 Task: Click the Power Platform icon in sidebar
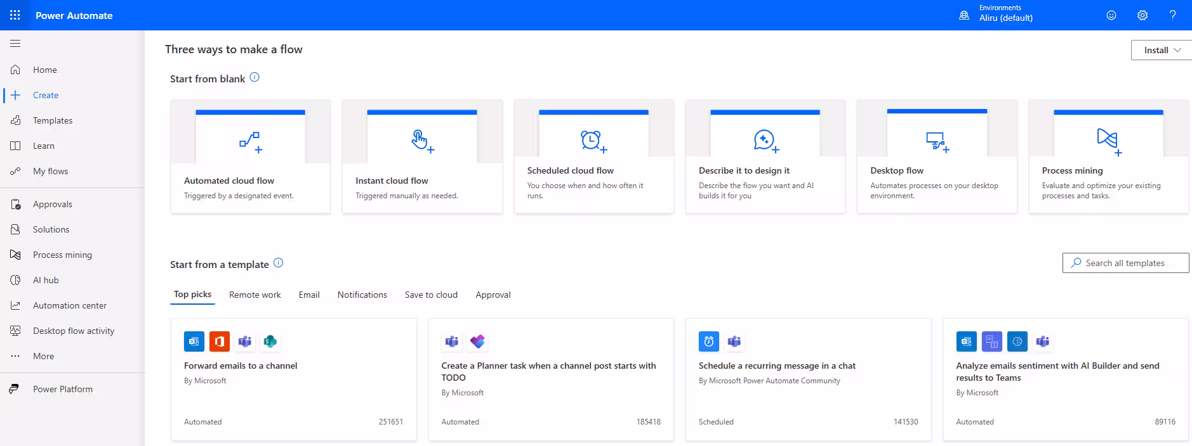(14, 389)
